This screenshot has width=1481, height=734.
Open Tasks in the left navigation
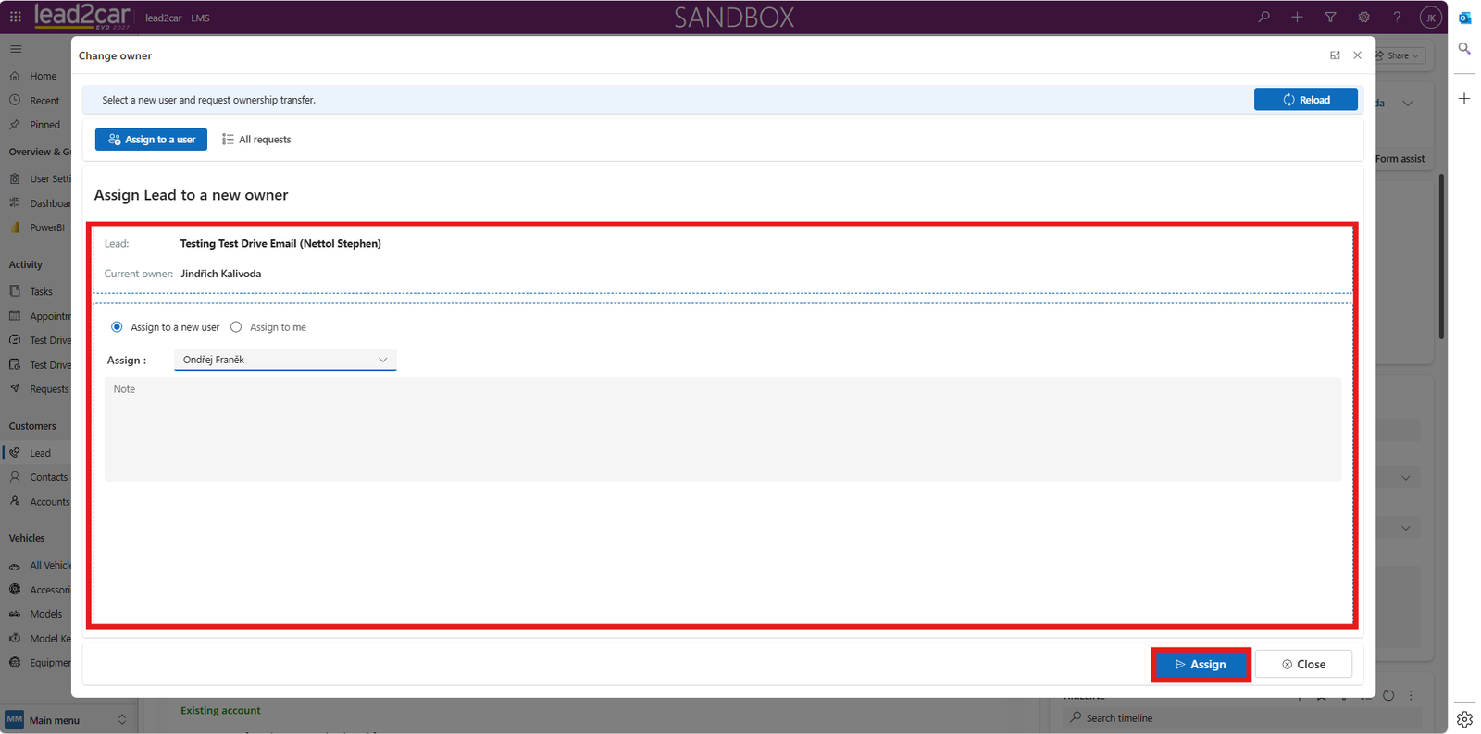click(x=41, y=291)
